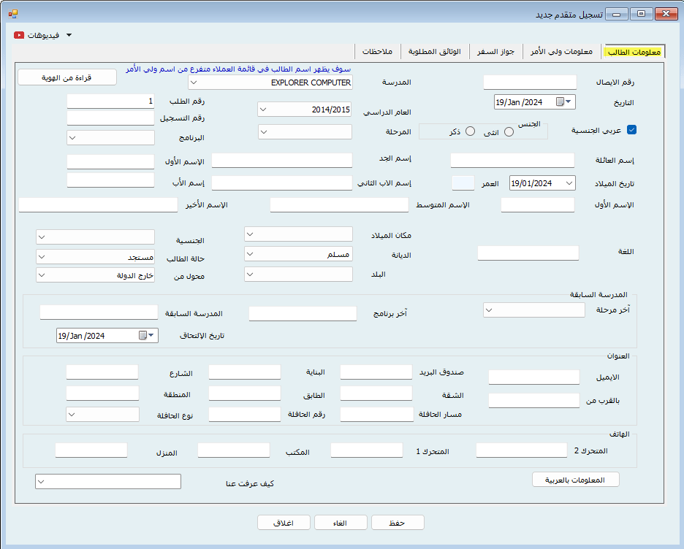Click the حفظ save button

tap(398, 523)
